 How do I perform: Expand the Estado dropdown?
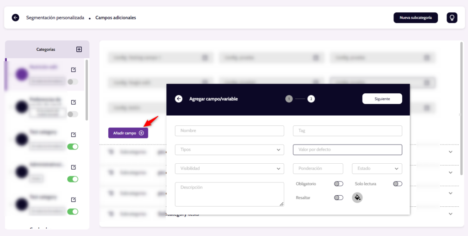[377, 168]
